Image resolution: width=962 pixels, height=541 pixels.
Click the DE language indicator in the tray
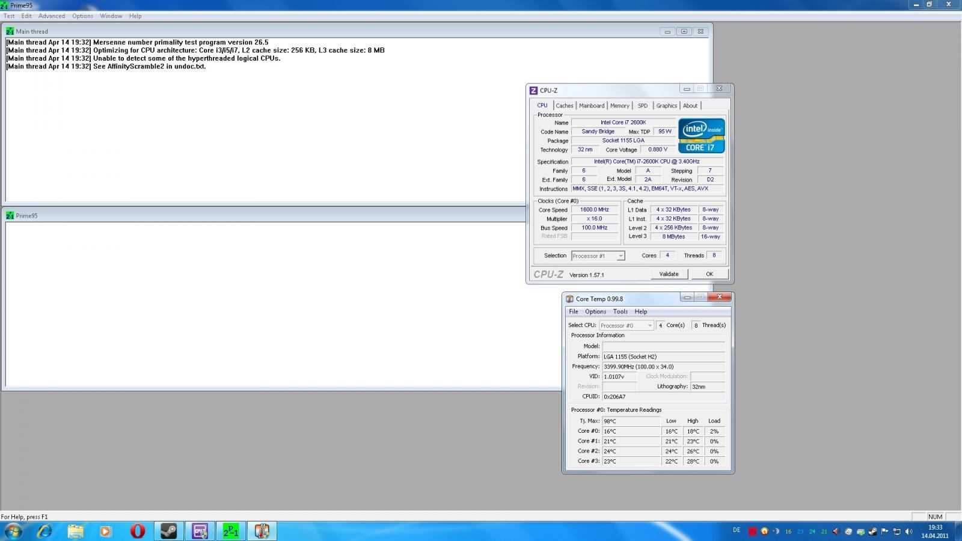tap(737, 530)
